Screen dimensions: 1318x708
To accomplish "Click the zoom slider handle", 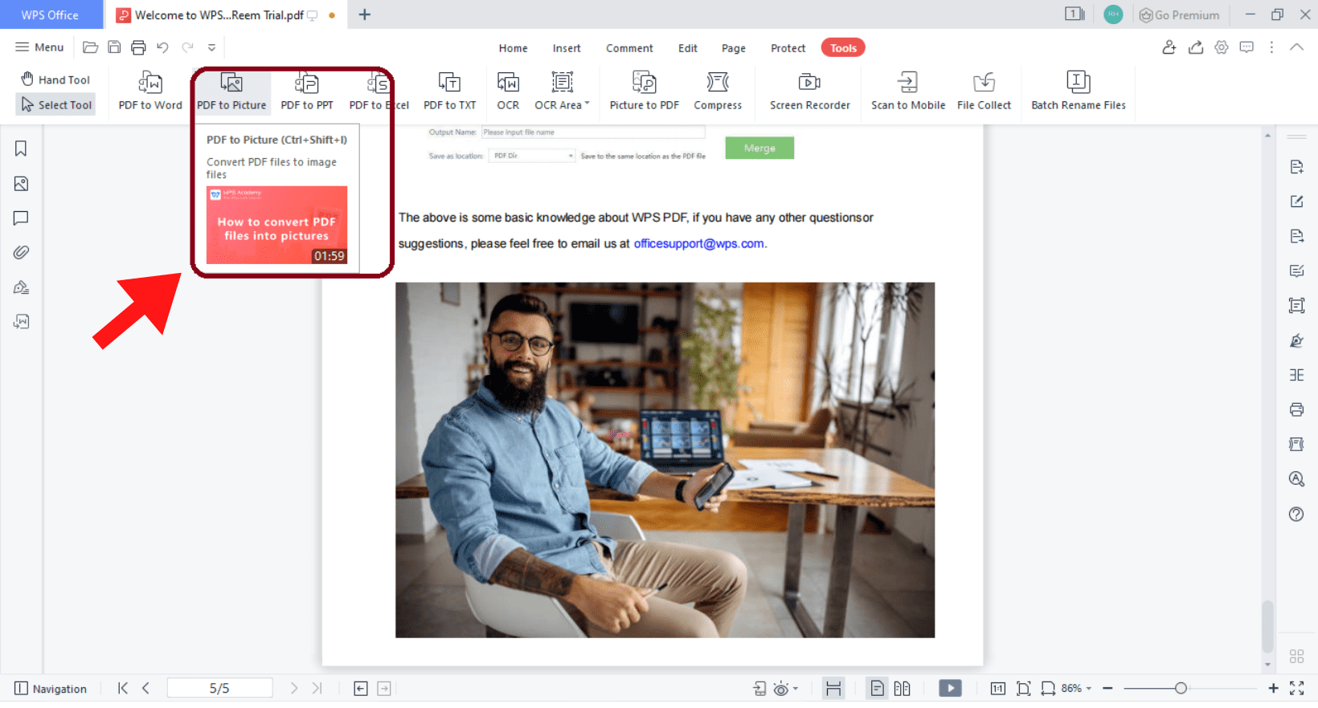I will click(x=1181, y=688).
